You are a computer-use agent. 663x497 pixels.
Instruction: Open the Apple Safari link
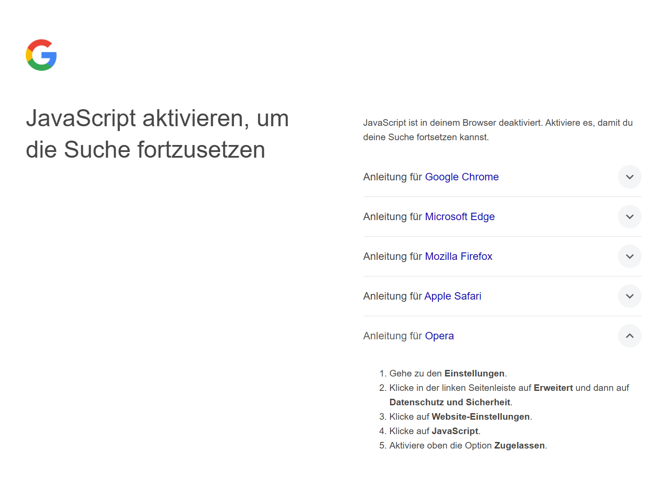(x=452, y=296)
